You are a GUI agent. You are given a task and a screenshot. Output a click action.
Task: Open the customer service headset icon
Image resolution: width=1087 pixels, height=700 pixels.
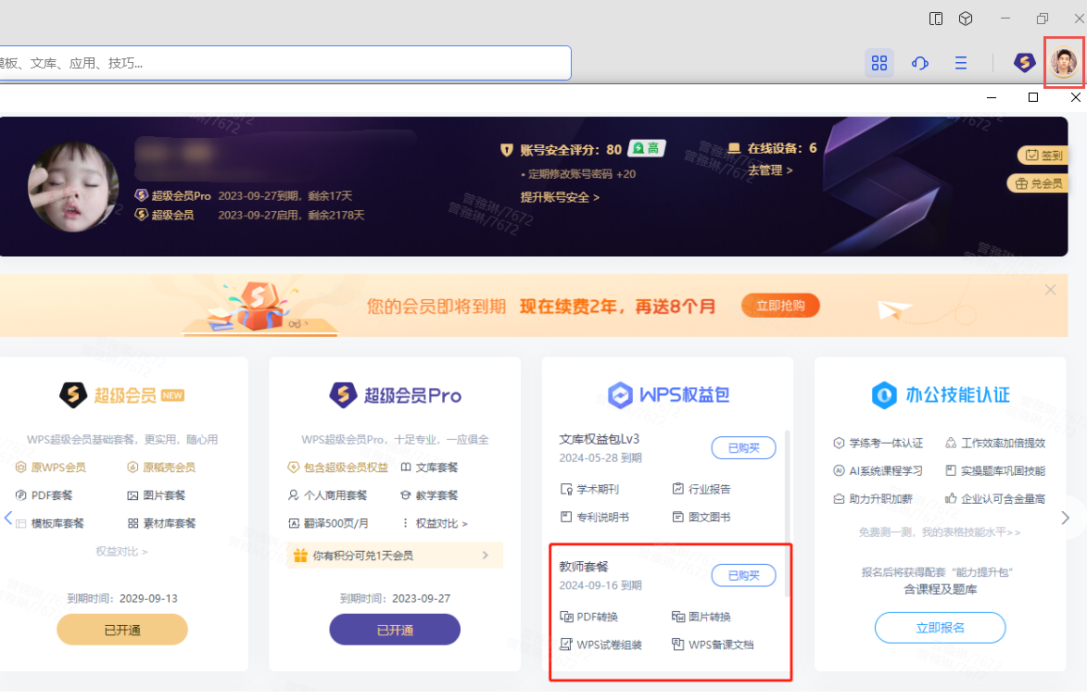tap(920, 63)
